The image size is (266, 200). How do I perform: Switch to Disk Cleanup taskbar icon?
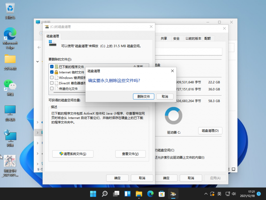(173, 194)
